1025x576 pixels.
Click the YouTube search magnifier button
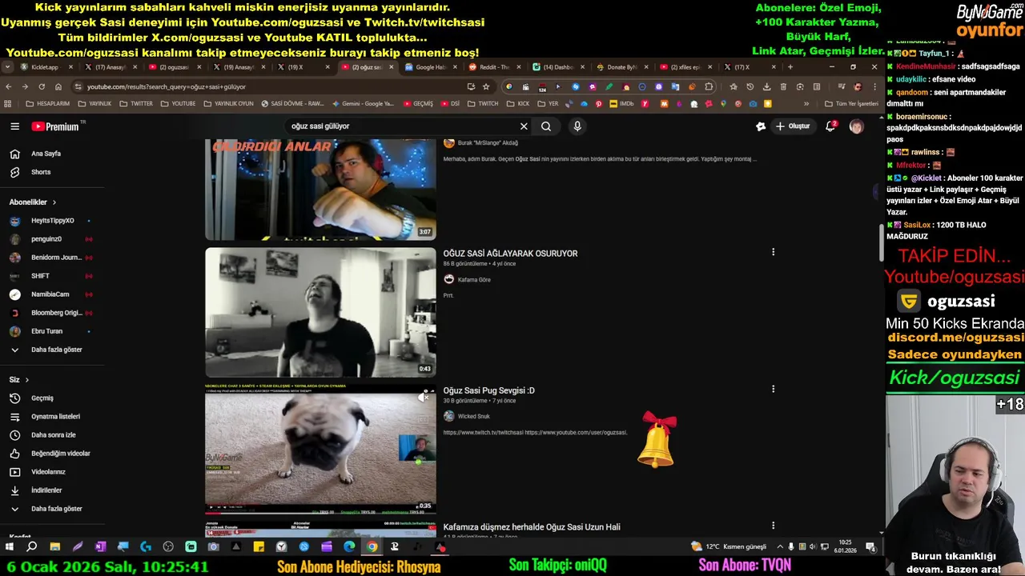[546, 126]
